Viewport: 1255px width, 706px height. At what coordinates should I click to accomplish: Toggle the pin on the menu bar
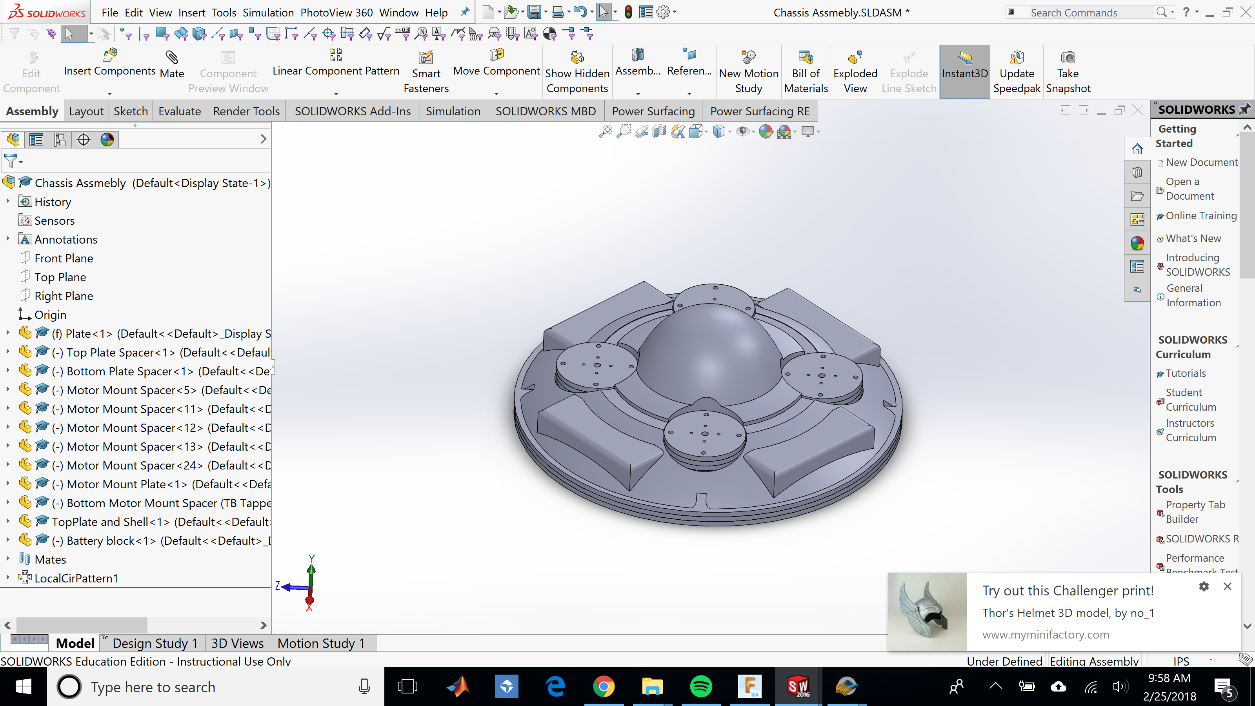point(465,12)
